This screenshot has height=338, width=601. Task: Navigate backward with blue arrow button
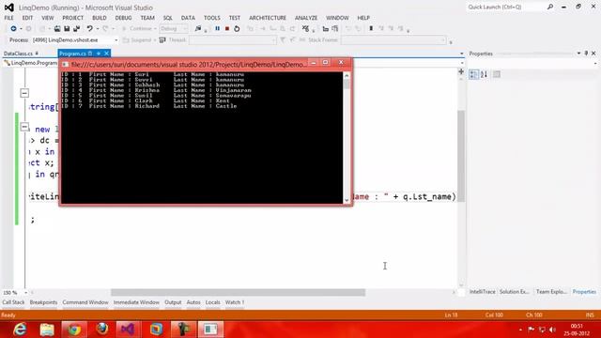(13, 29)
